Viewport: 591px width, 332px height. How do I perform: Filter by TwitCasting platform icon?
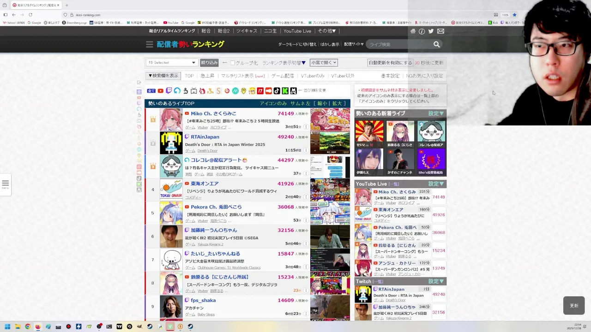pos(177,91)
